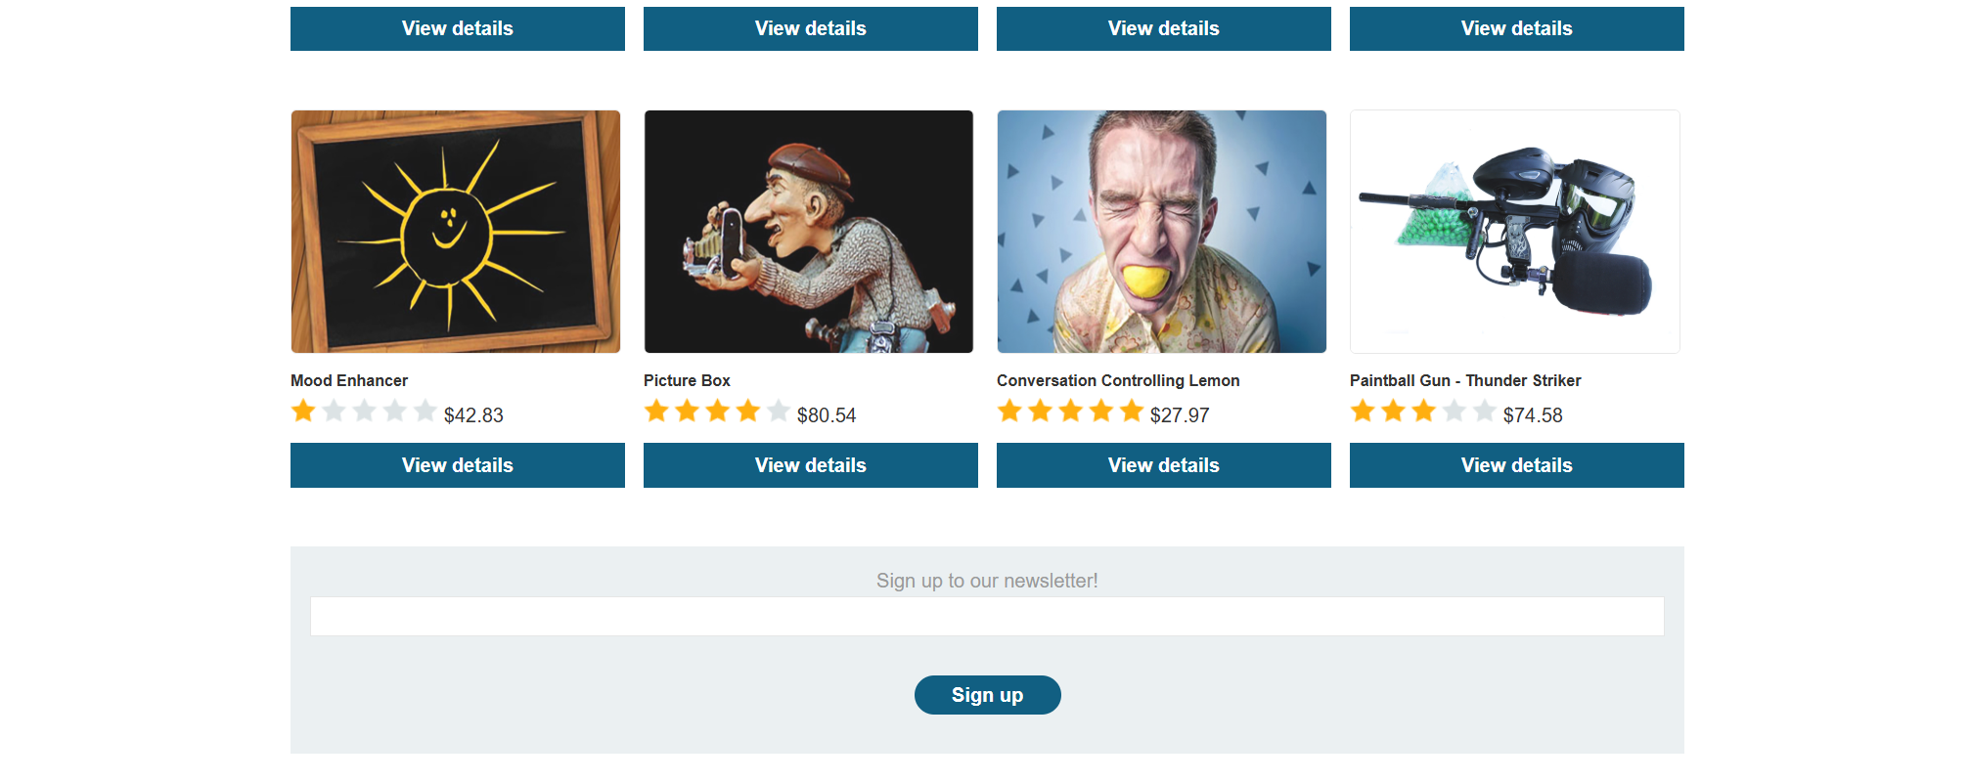
Task: View details for Conversation Controlling Lemon
Action: point(1164,465)
